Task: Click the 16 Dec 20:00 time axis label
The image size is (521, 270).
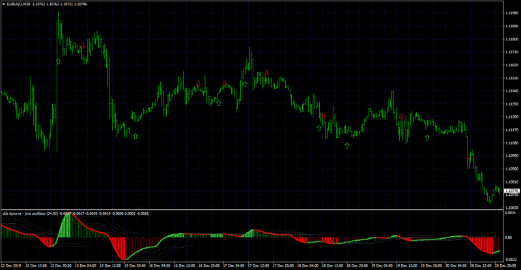Action: 209,265
